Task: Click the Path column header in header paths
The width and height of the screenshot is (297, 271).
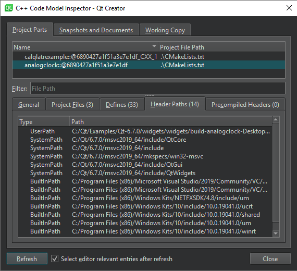Action: tap(171, 121)
